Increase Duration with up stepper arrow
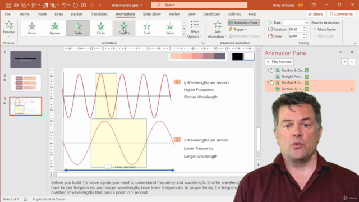This screenshot has height=202, width=359. click(304, 28)
